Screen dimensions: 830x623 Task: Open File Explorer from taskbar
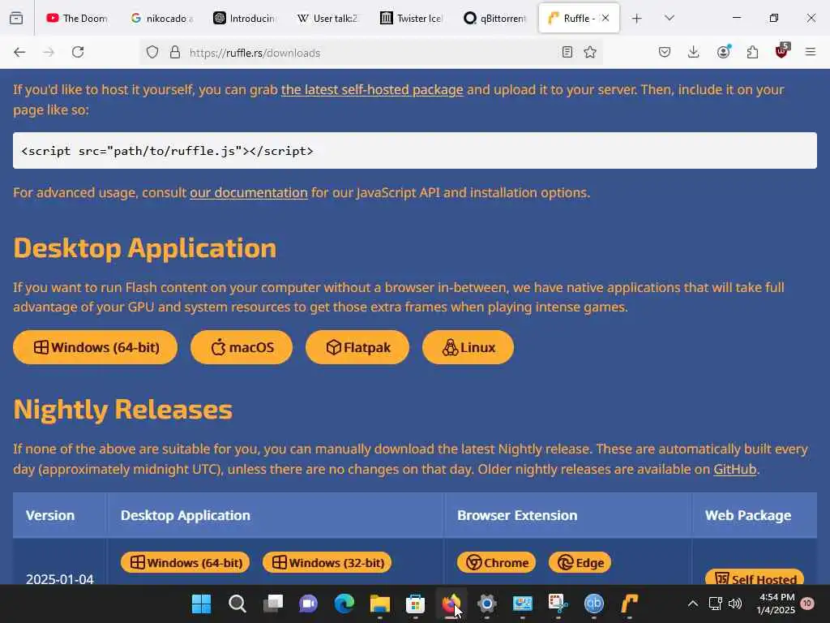[379, 604]
